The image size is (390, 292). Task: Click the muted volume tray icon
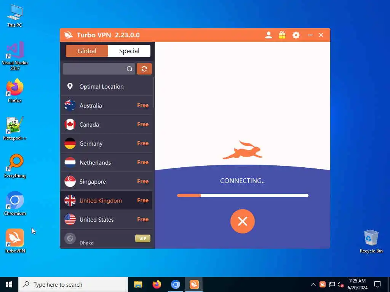[341, 284]
